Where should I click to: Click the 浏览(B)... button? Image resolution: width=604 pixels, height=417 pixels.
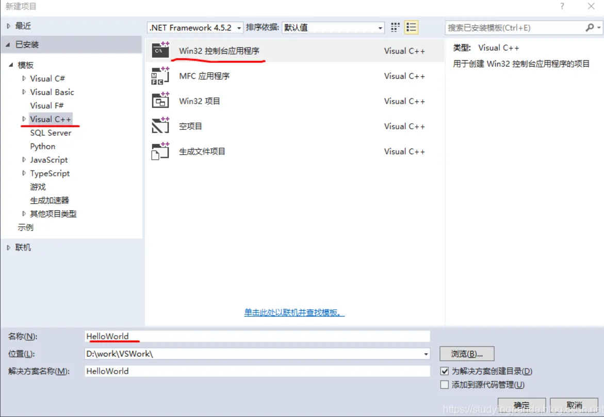click(466, 354)
